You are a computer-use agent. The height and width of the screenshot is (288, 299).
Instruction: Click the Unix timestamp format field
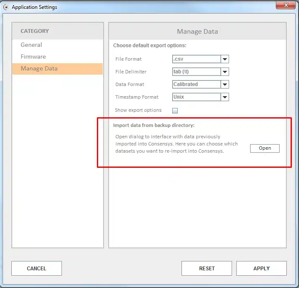(x=197, y=97)
